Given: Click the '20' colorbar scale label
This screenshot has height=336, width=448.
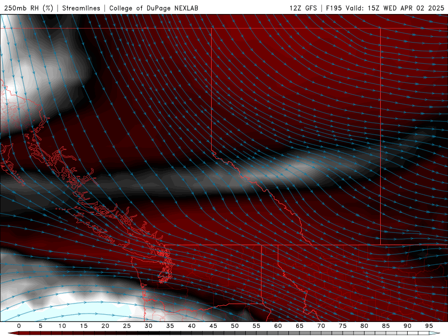Looking at the screenshot, I should point(105,326).
